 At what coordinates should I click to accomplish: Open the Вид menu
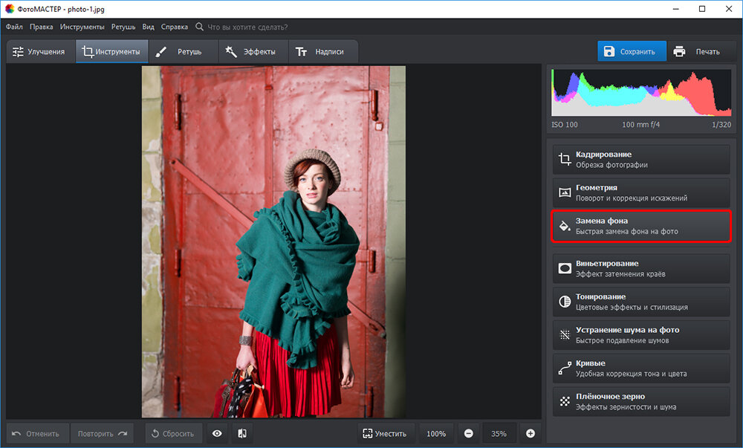(149, 27)
